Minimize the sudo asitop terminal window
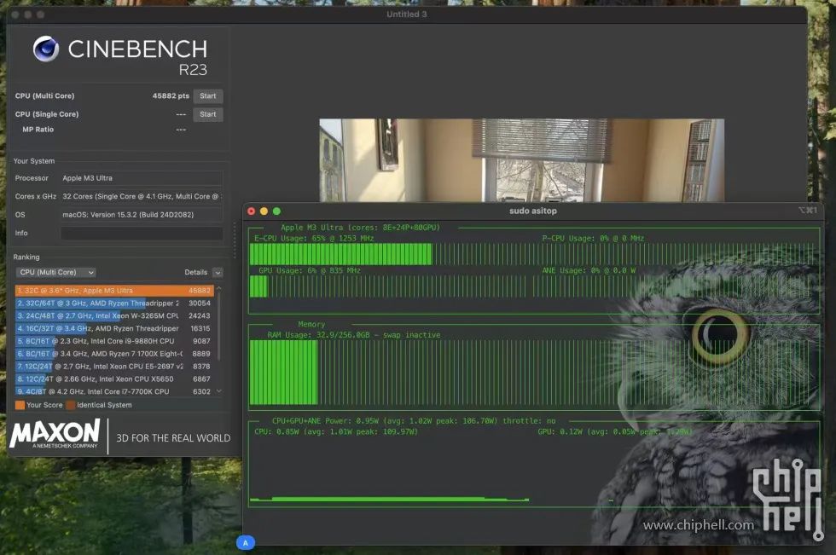Screen dimensions: 836x555 [x=264, y=211]
